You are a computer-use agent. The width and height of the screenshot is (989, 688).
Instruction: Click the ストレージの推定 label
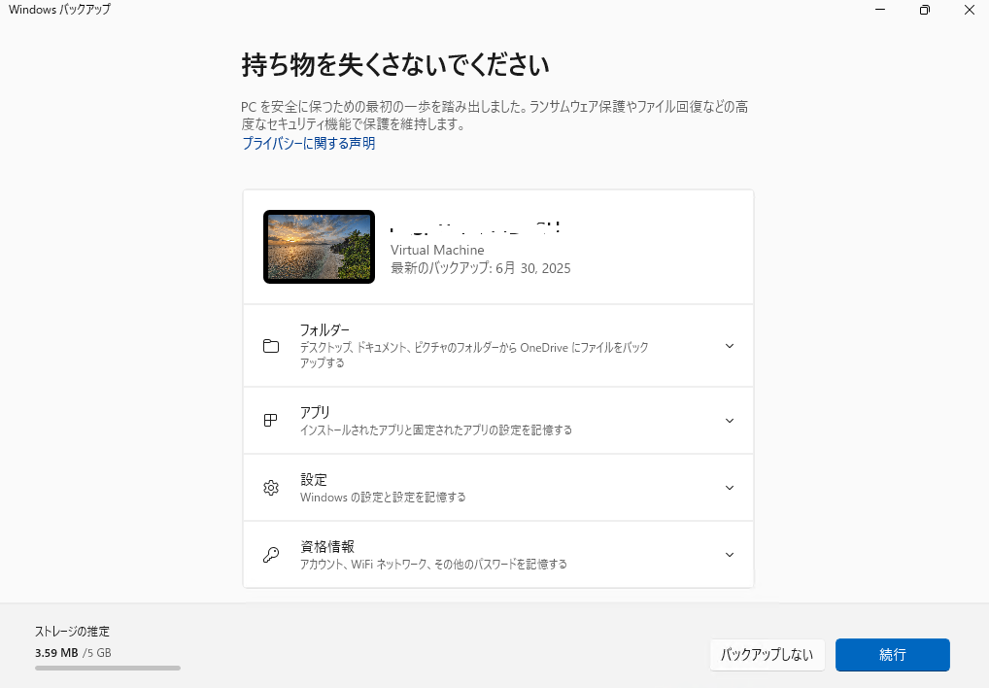click(x=73, y=632)
